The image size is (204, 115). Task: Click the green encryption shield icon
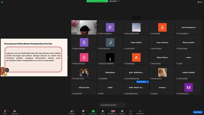coord(2,2)
